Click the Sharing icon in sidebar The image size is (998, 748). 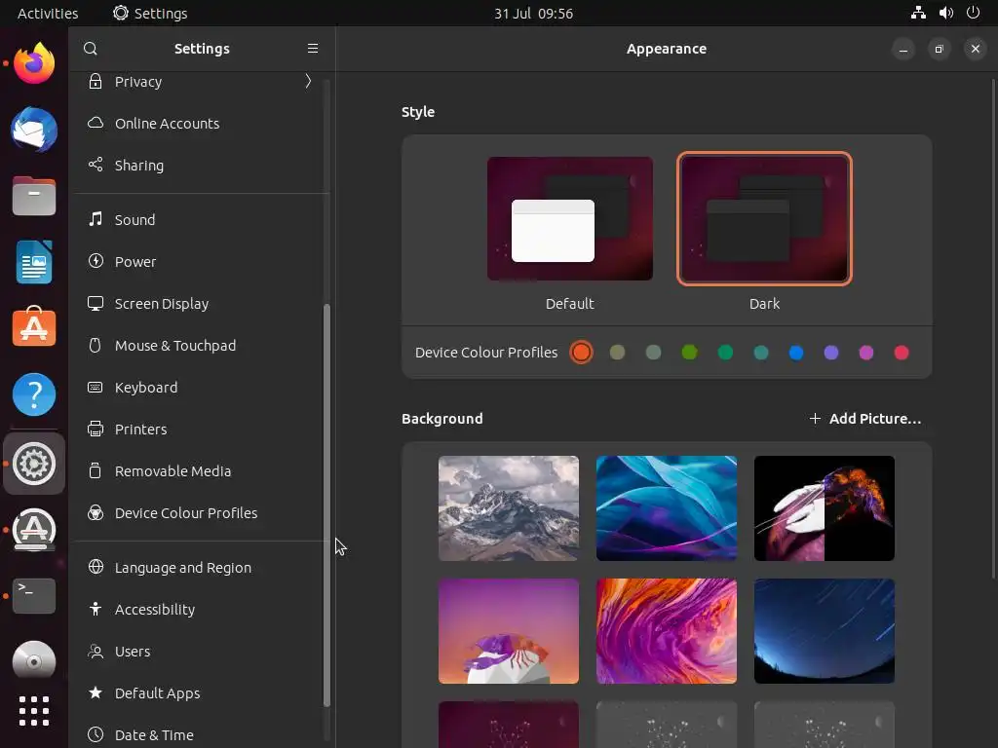pyautogui.click(x=96, y=165)
